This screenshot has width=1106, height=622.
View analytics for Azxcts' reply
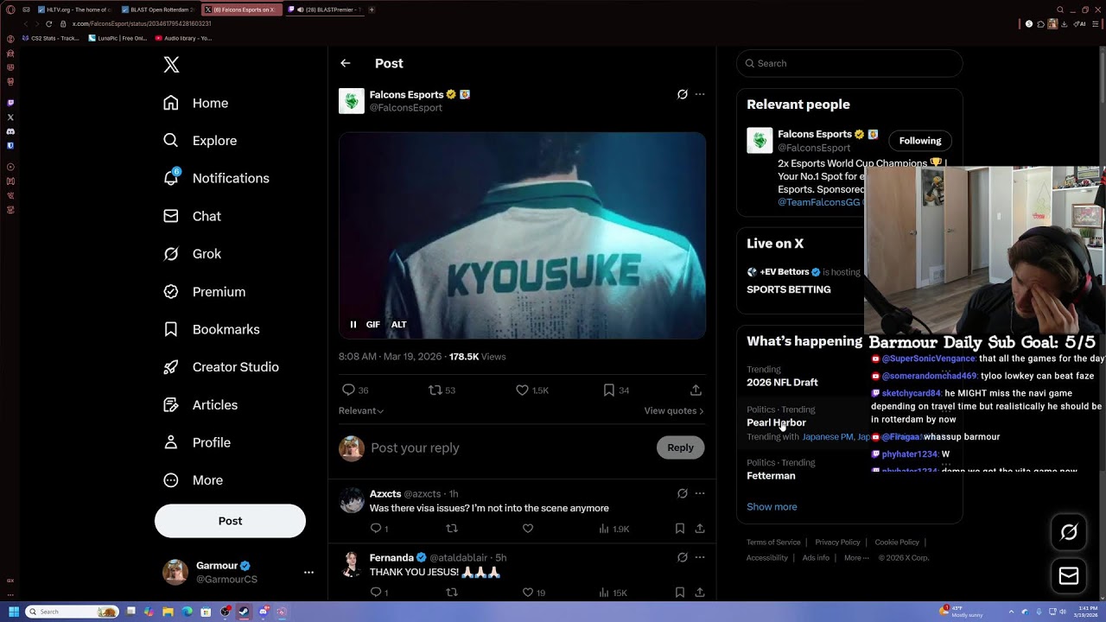coord(613,529)
